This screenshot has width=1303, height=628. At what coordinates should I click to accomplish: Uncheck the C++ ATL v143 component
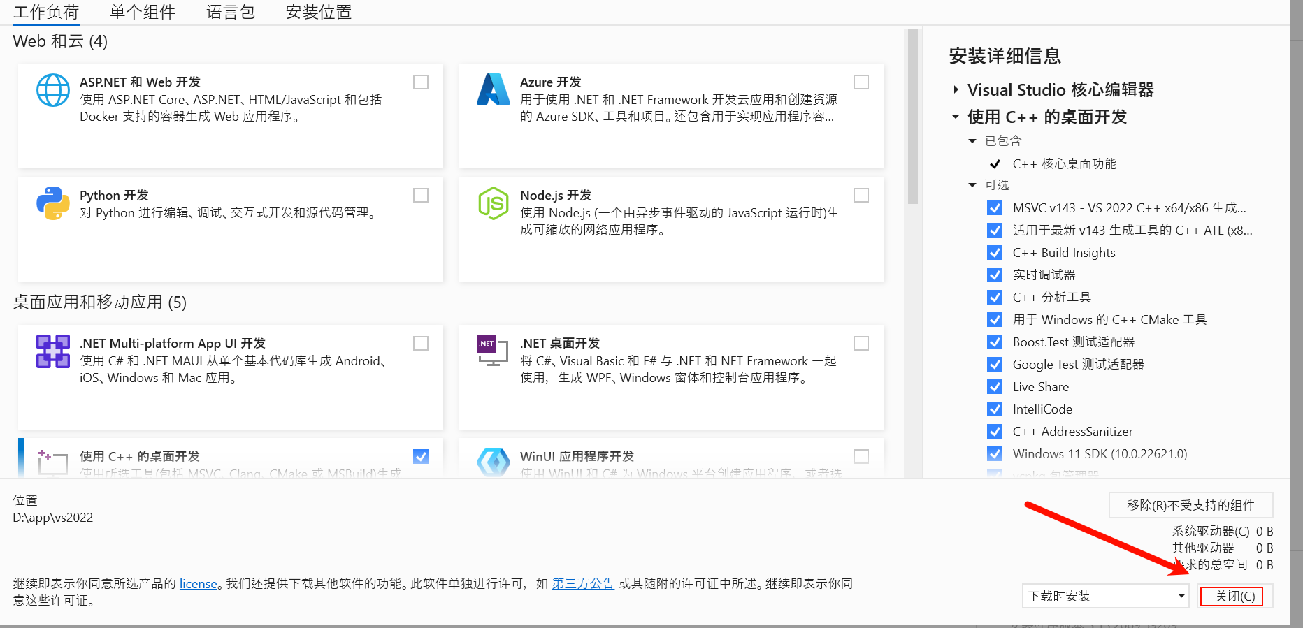pos(995,231)
